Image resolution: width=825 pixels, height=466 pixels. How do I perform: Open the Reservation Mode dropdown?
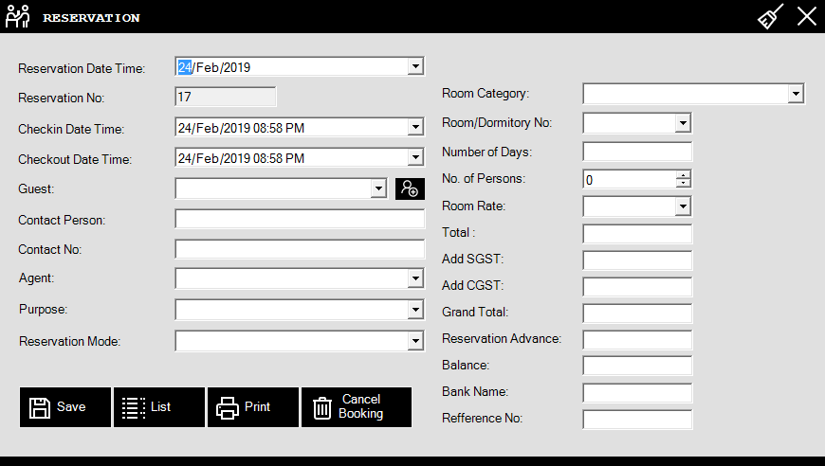coord(414,341)
